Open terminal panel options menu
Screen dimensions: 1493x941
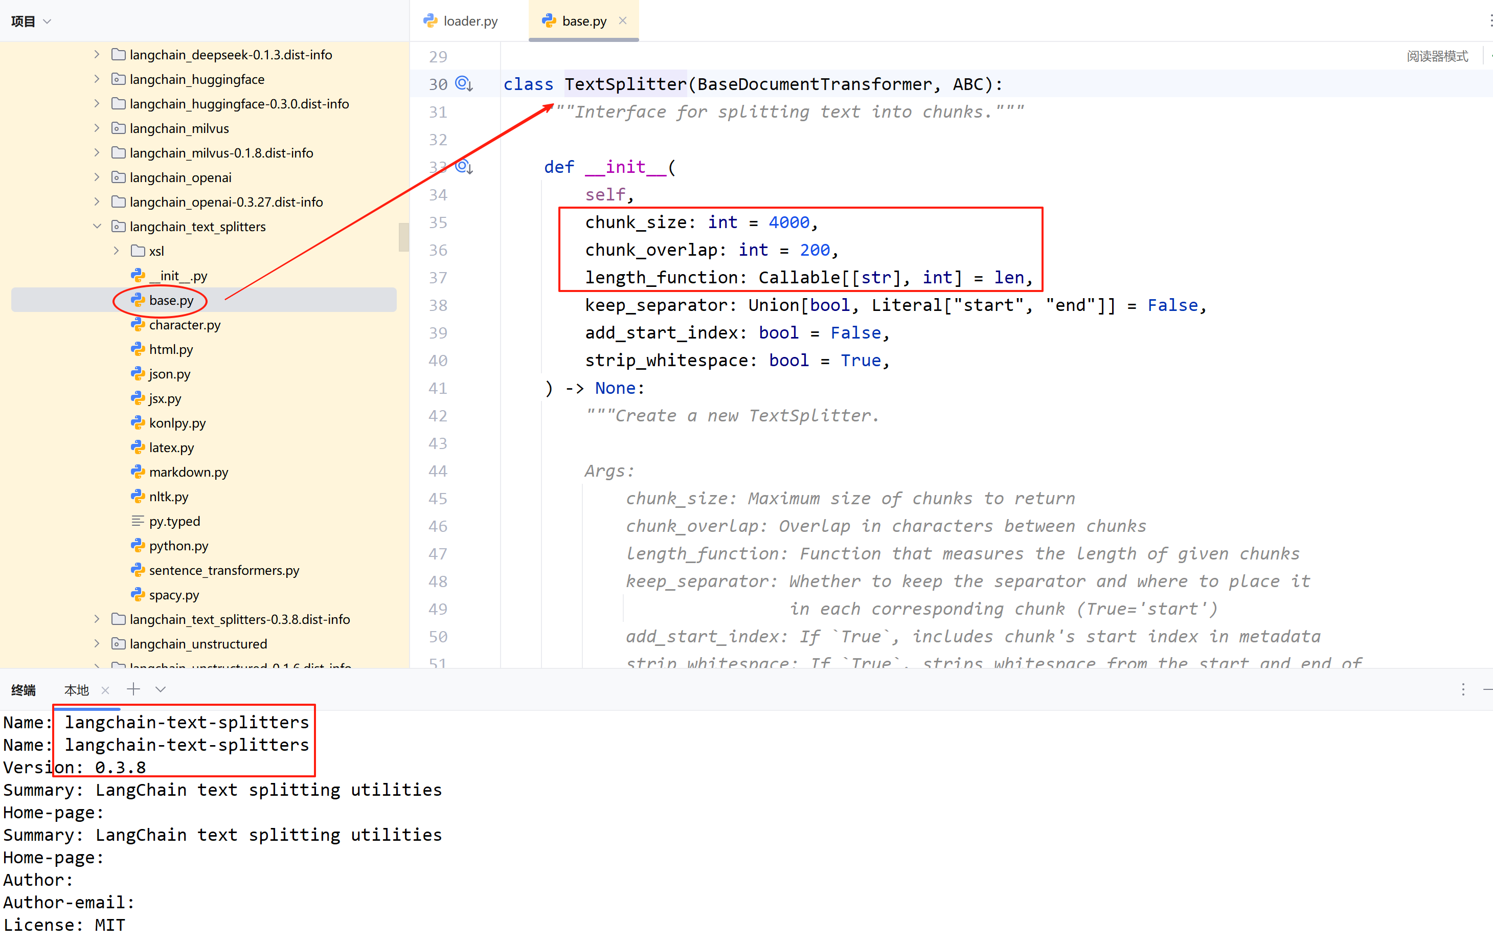(1463, 689)
